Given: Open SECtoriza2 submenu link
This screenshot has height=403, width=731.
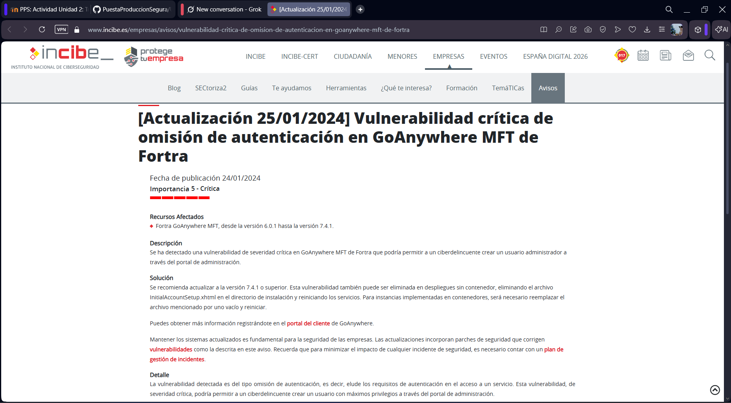Looking at the screenshot, I should pos(211,88).
